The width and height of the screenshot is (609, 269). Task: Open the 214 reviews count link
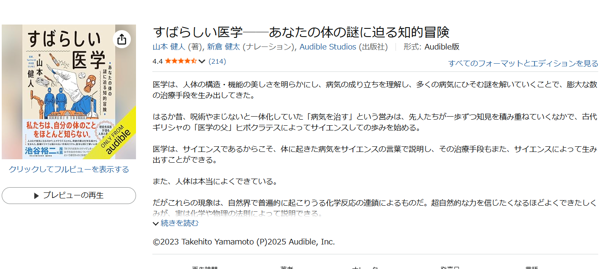tap(217, 61)
